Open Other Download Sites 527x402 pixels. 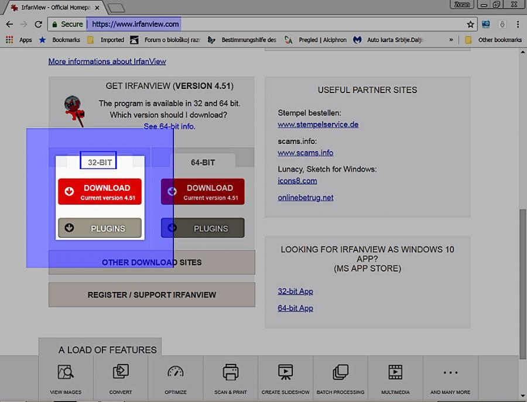pyautogui.click(x=152, y=262)
